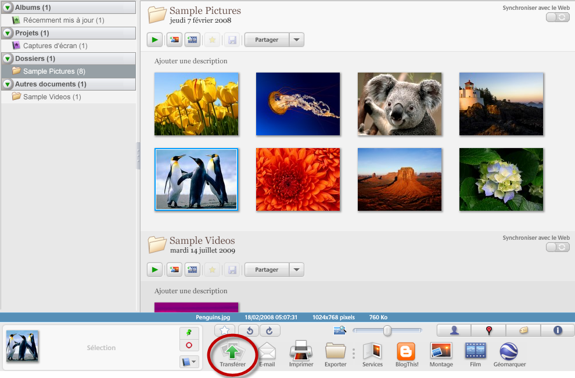Rotate the selected photo to the left
The height and width of the screenshot is (378, 575).
click(250, 330)
